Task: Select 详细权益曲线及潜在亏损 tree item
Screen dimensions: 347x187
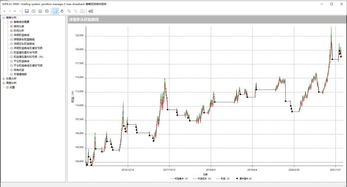Action: [28, 48]
